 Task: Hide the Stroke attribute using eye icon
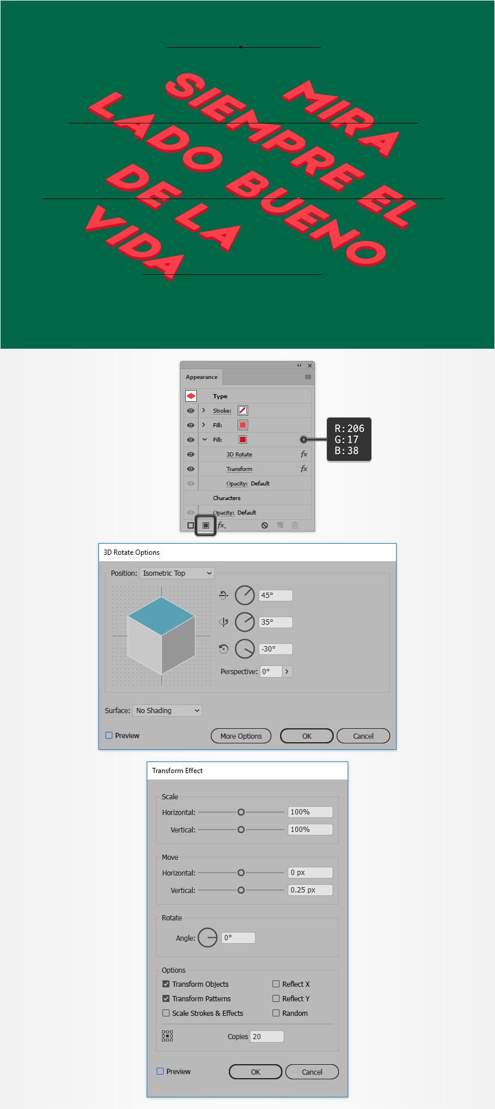[x=190, y=410]
